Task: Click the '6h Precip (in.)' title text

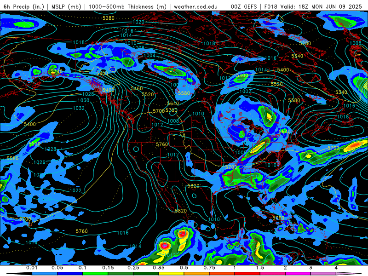Action: click(x=24, y=6)
